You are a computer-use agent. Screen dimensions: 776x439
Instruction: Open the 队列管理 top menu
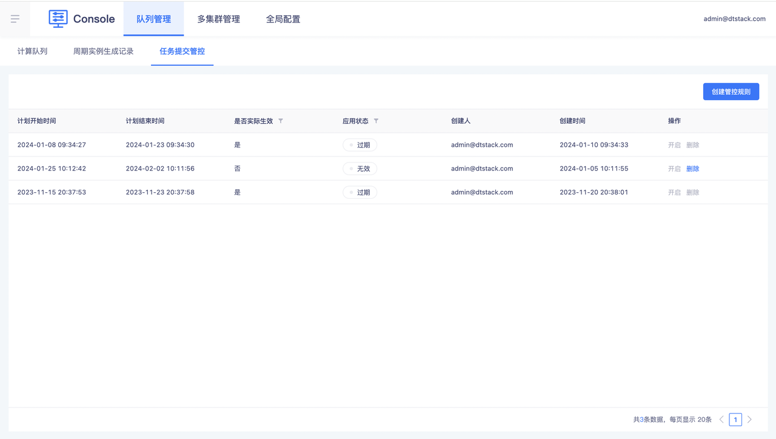pyautogui.click(x=153, y=19)
